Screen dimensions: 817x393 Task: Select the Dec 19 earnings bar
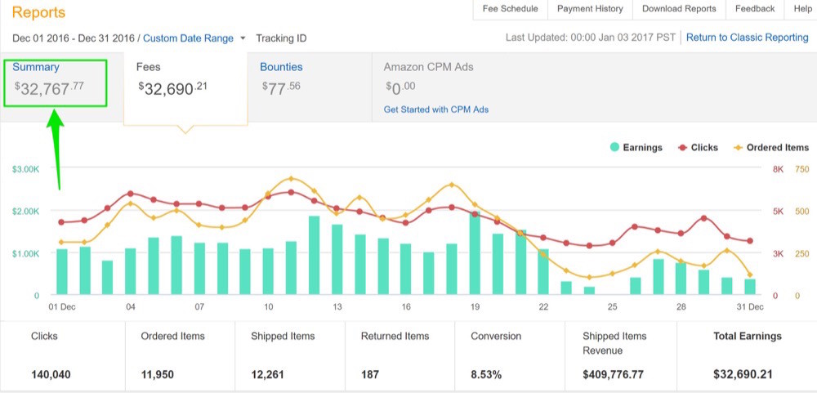(475, 253)
